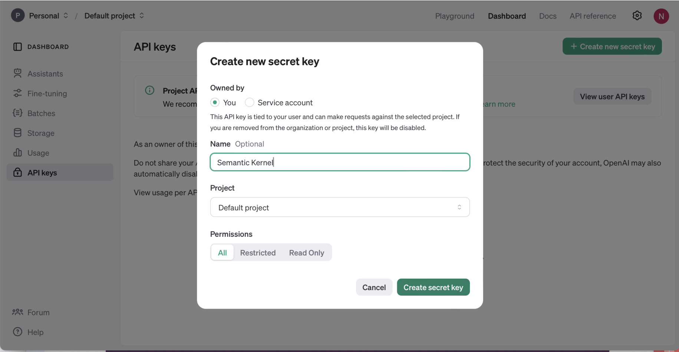Click the Help question mark icon

17,332
